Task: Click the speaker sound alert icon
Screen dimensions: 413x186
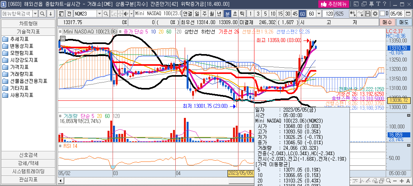Action: coord(125,14)
